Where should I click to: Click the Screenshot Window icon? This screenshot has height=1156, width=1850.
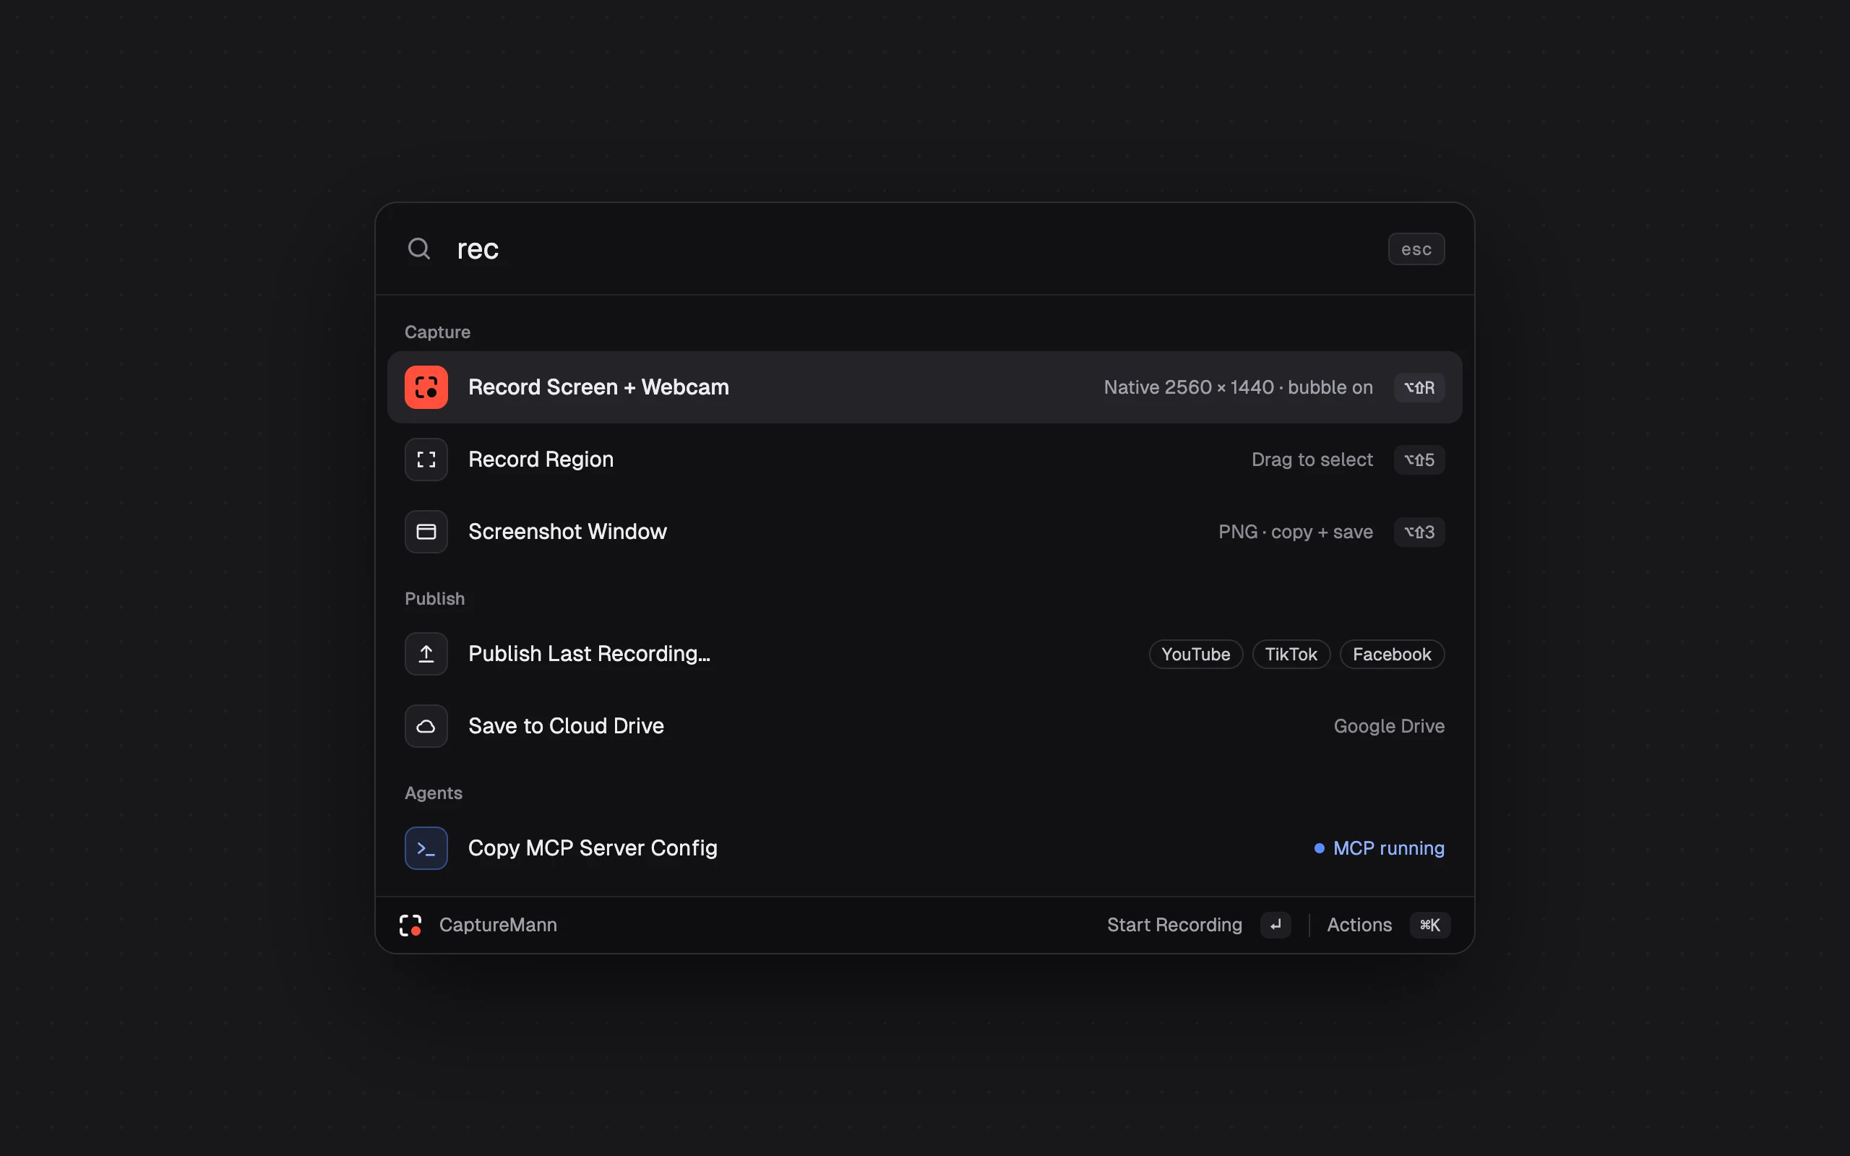point(426,531)
